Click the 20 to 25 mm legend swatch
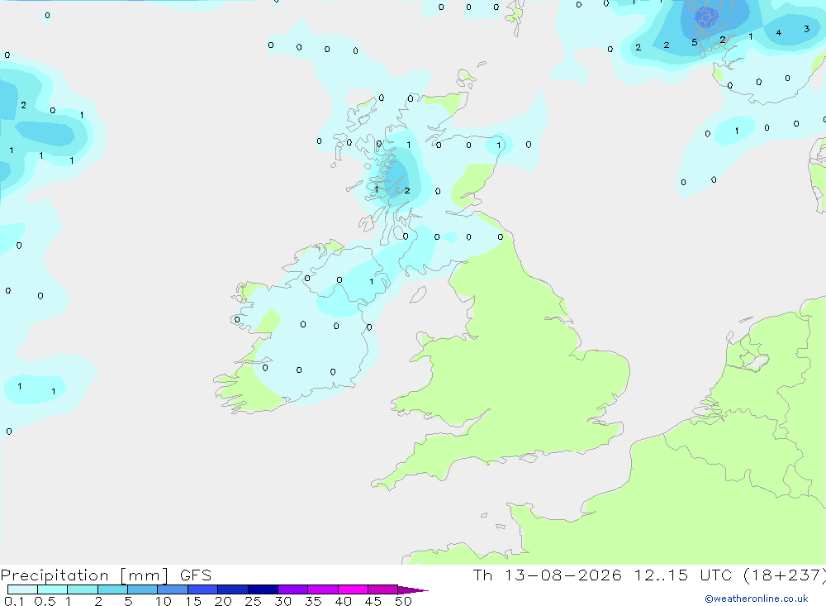Screen dimensions: 826x606 (233, 589)
